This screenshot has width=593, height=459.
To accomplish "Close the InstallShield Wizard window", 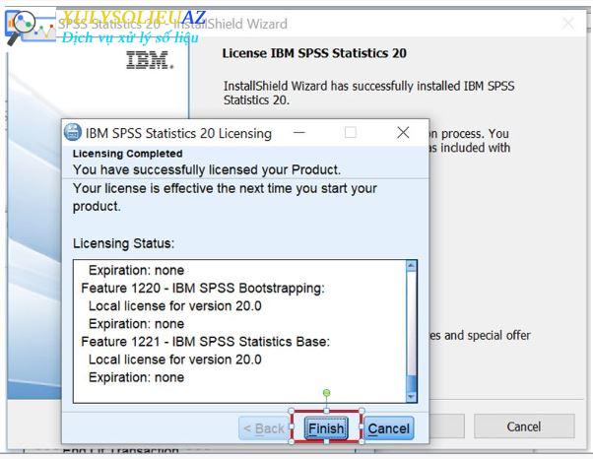I will pyautogui.click(x=568, y=24).
